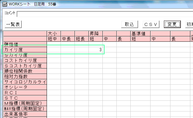Image resolution: width=193 pixels, height=118 pixels.
Task: Click the 中長 column sub-header
Action: tap(68, 39)
